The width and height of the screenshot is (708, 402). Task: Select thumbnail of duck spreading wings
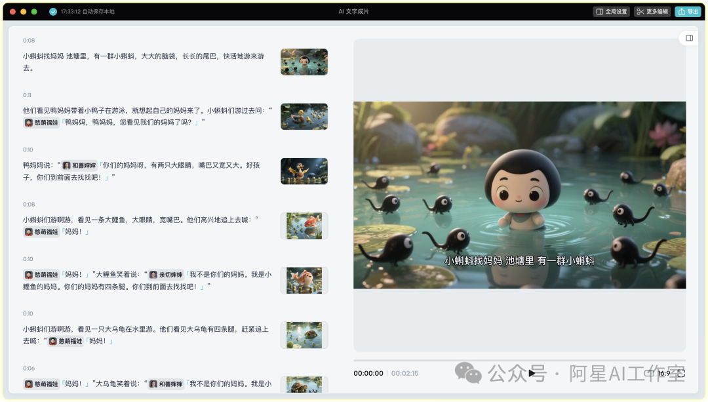[x=304, y=171]
